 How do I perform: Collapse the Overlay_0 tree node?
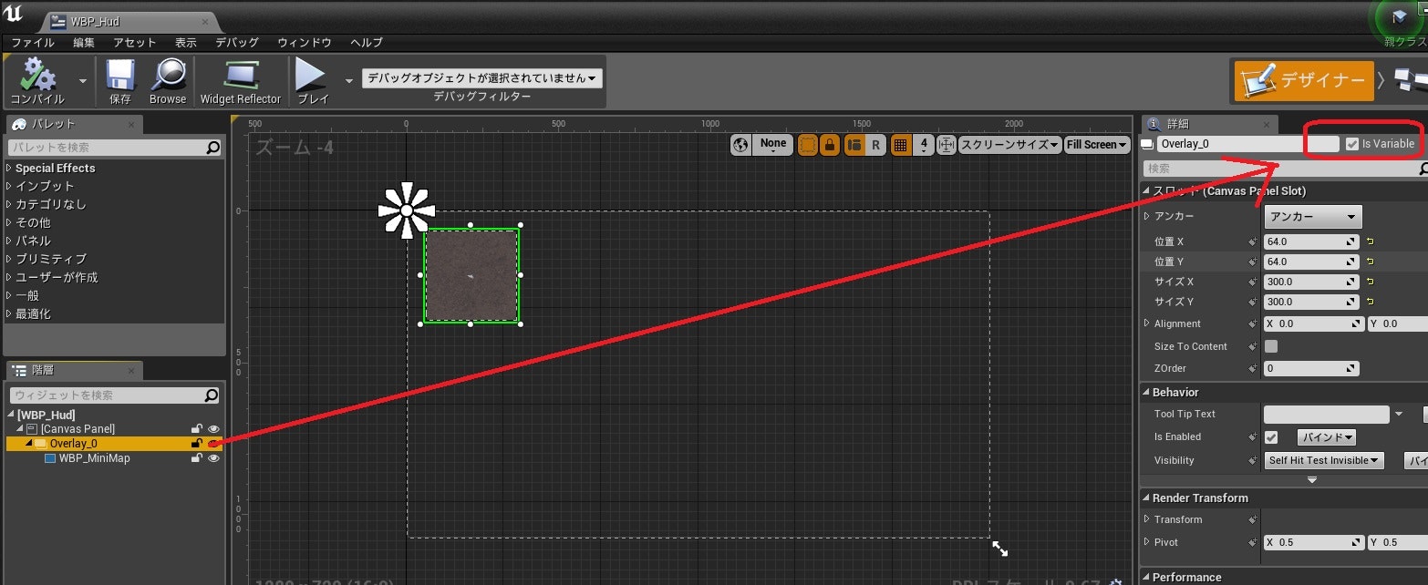coord(27,444)
